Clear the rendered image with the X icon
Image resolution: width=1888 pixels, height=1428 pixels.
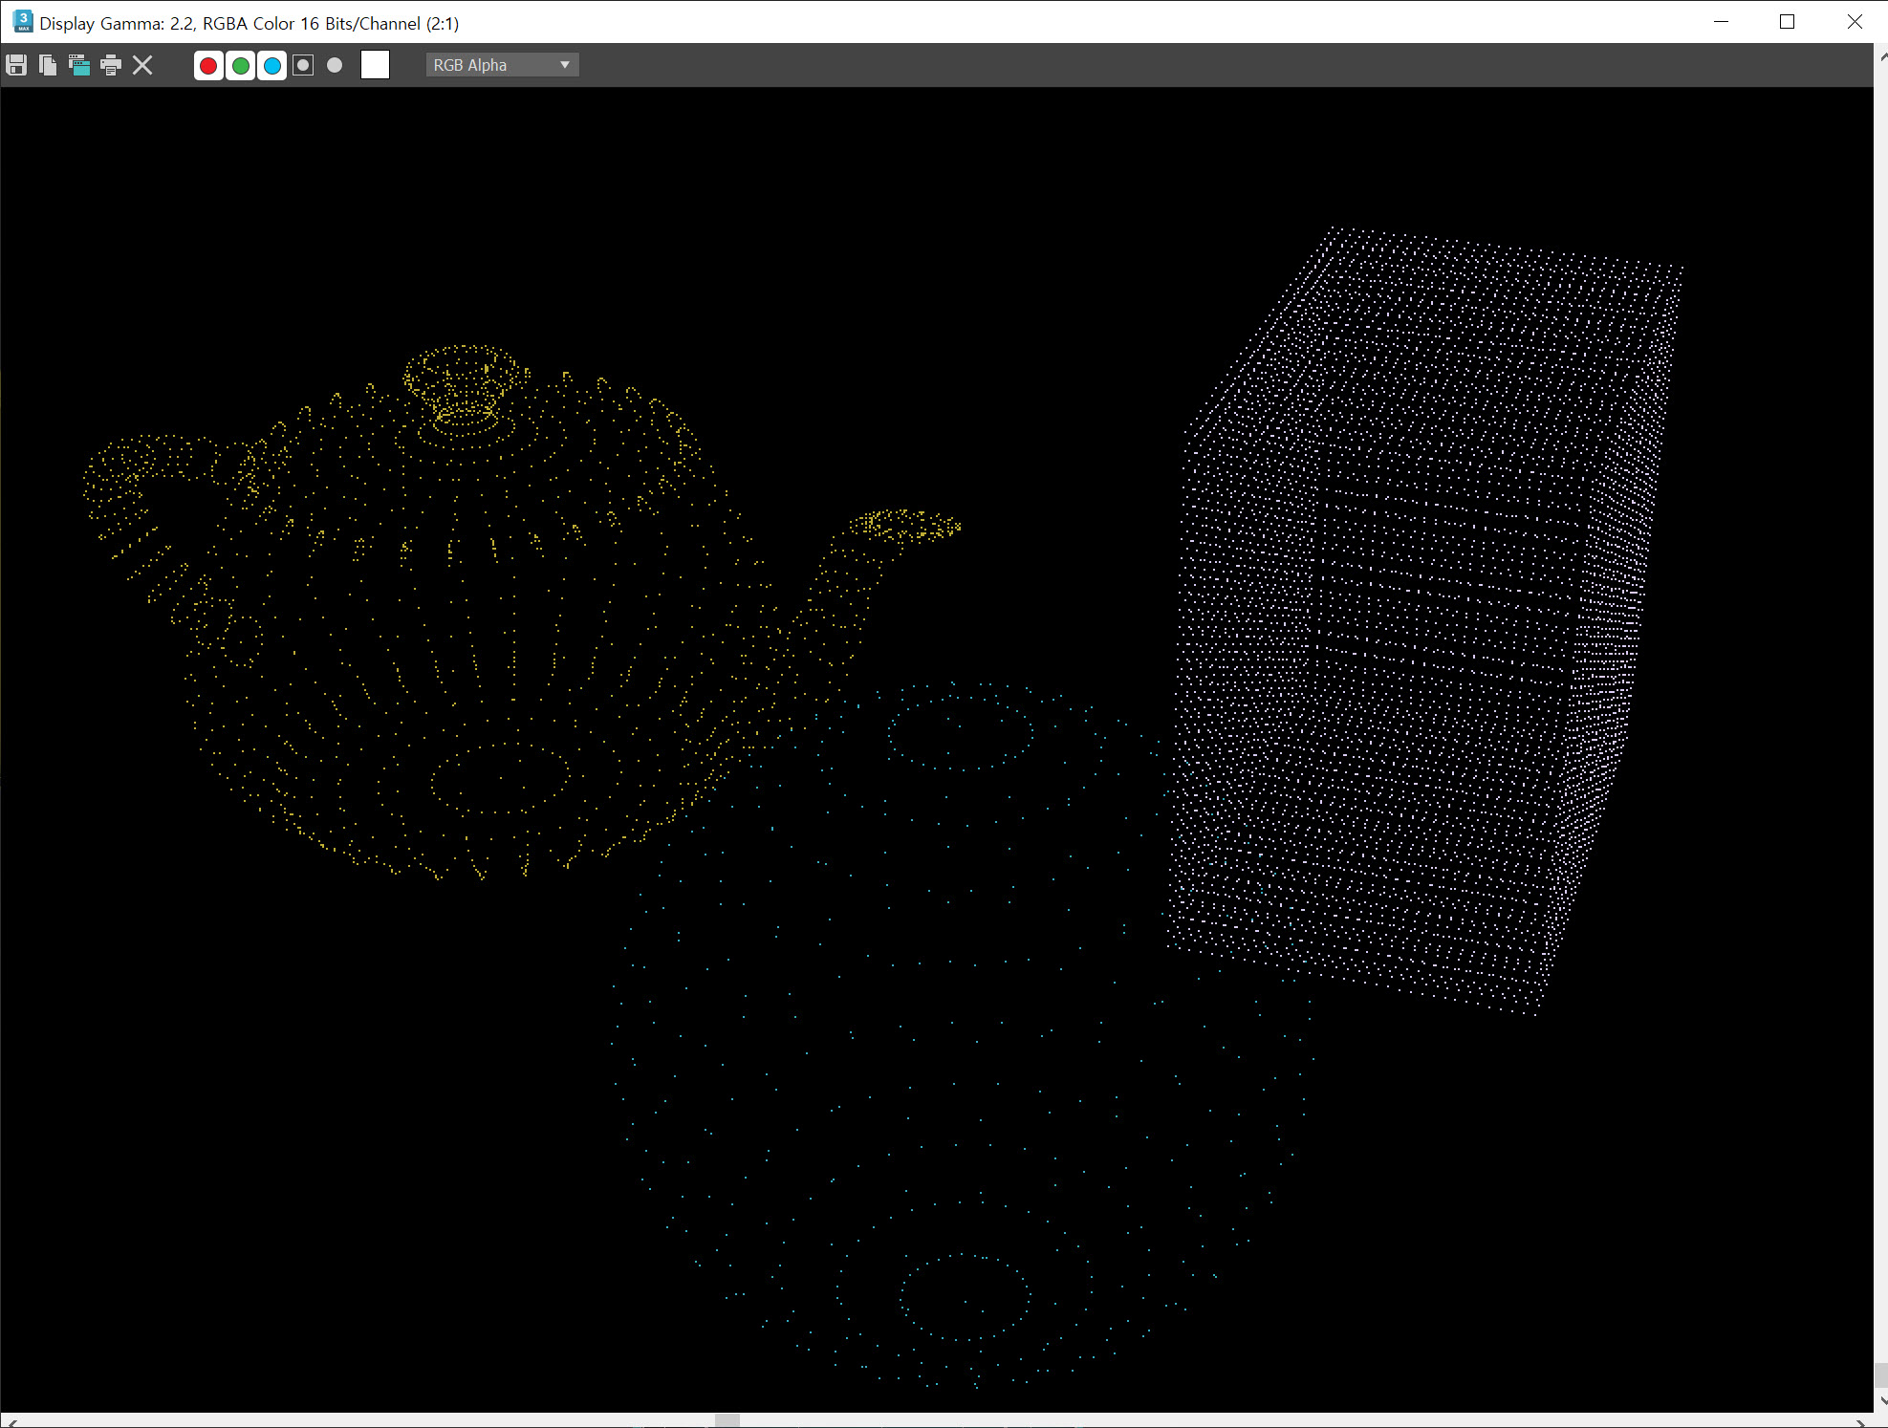pyautogui.click(x=142, y=65)
